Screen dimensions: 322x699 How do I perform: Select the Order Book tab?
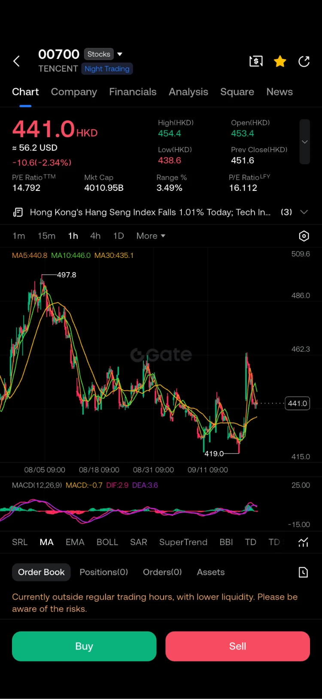(41, 572)
